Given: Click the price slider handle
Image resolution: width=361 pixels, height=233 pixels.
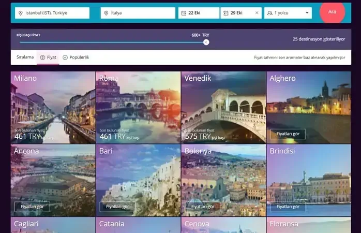Looking at the screenshot, I should [206, 42].
